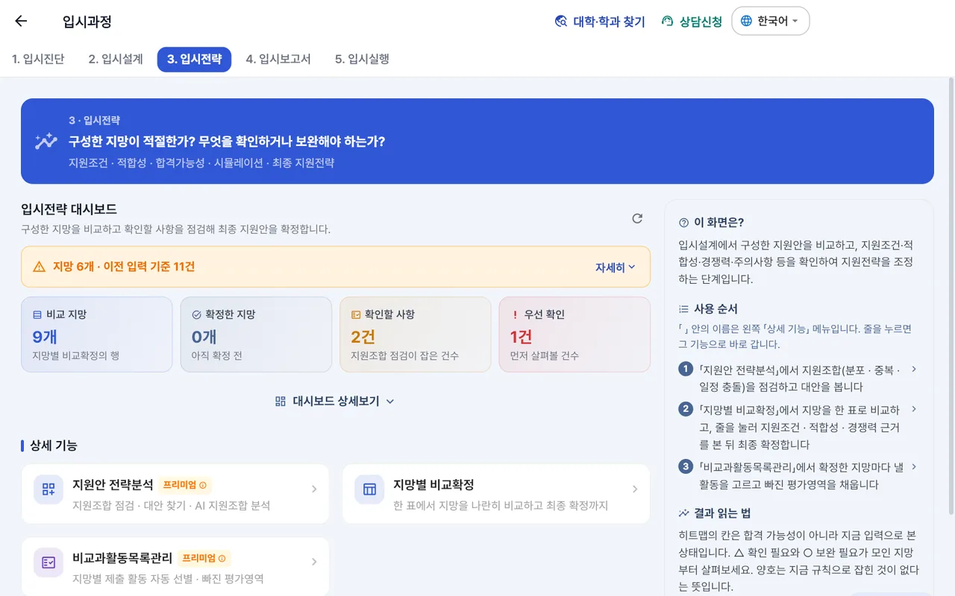Click the 확정한 지망 0개 stat card
955x596 pixels.
(256, 335)
